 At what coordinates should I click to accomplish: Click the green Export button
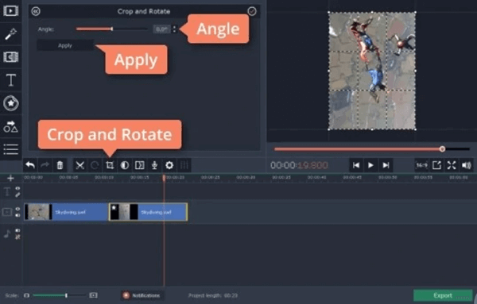[443, 295]
